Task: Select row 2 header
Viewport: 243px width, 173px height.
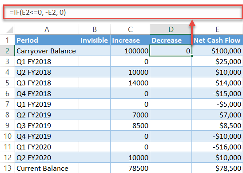Action: (x=7, y=51)
